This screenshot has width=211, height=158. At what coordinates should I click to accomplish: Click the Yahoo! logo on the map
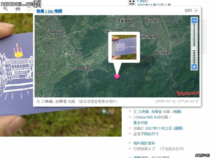tap(187, 93)
